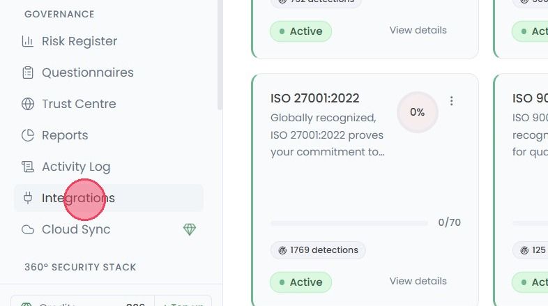
Task: Click the GOVERNANCE section header
Action: click(59, 15)
